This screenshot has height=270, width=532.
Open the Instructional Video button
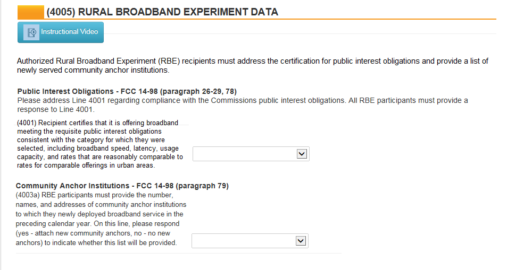click(61, 32)
